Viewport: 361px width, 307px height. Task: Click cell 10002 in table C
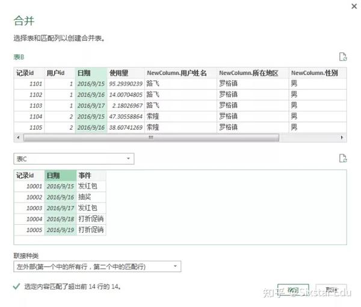[29, 197]
